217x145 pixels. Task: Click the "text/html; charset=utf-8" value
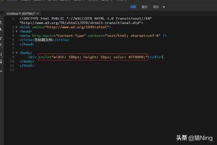pos(133,36)
